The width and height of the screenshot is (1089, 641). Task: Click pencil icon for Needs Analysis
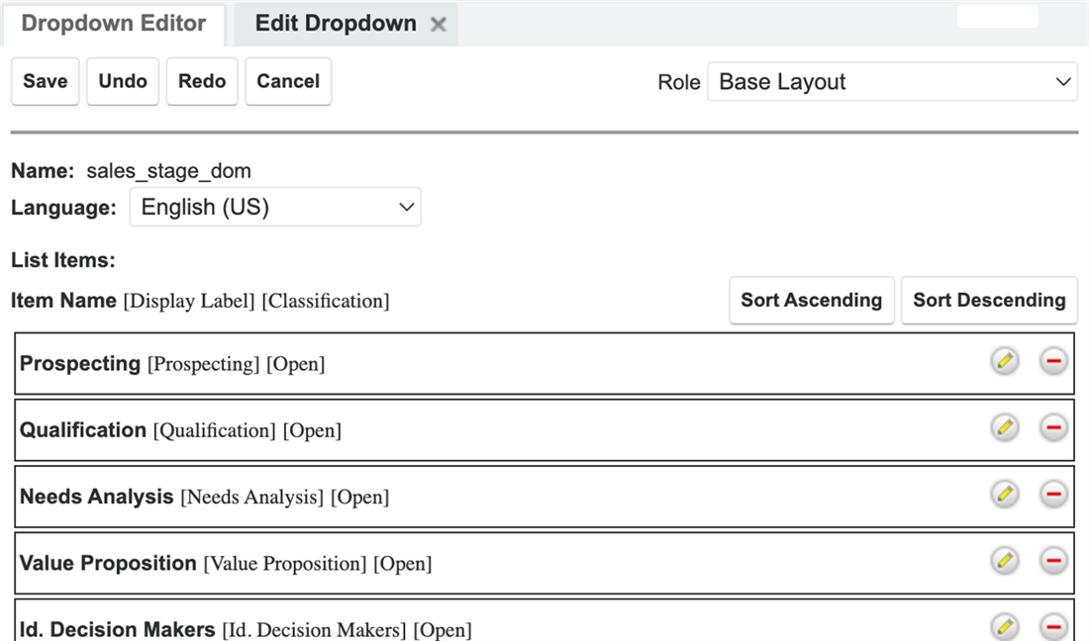(1004, 495)
